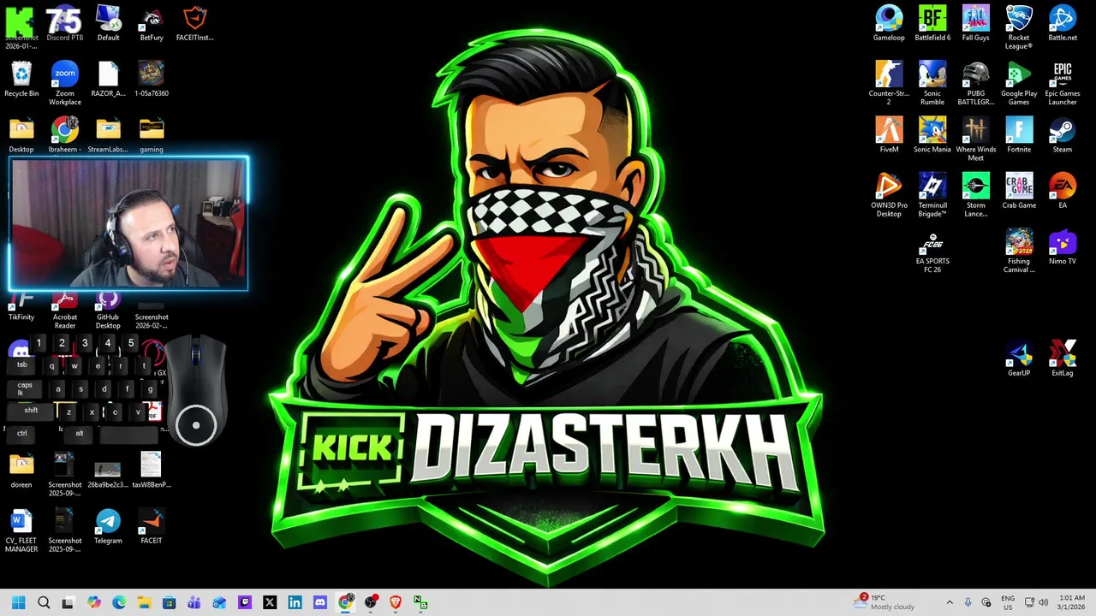Show hidden system tray icons
This screenshot has height=616, width=1096.
click(949, 602)
